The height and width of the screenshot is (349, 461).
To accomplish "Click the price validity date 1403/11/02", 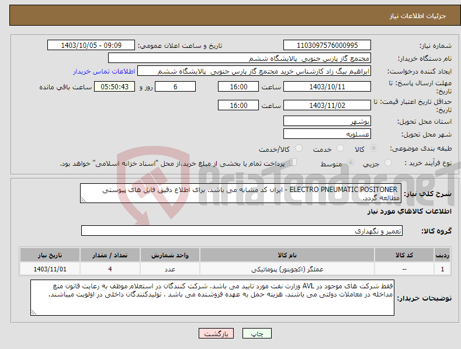I will click(x=327, y=105).
